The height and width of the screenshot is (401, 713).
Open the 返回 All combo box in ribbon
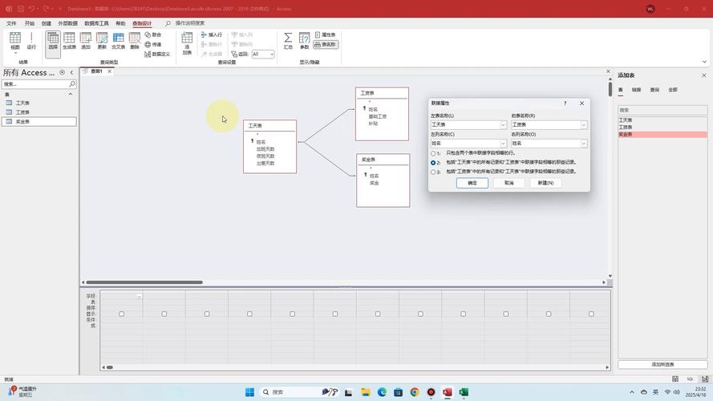(x=263, y=55)
